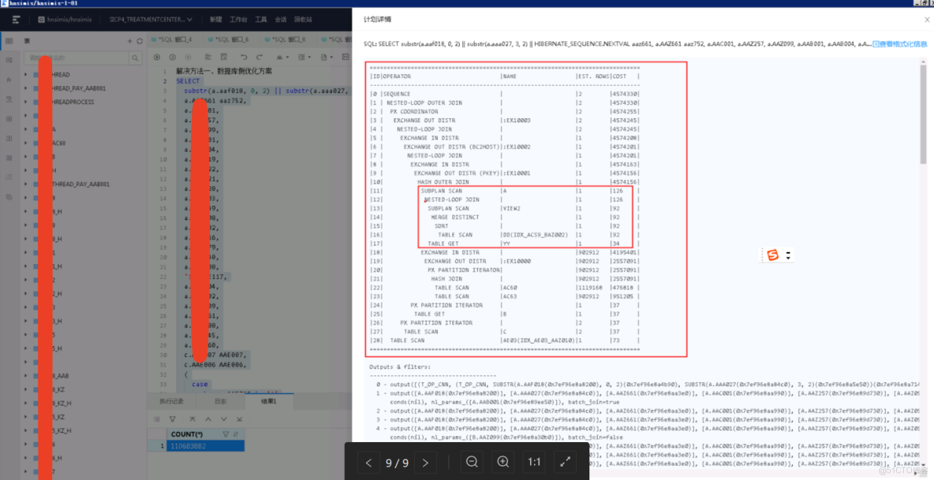Open the font size dropdown in the editor toolbar

pyautogui.click(x=282, y=57)
